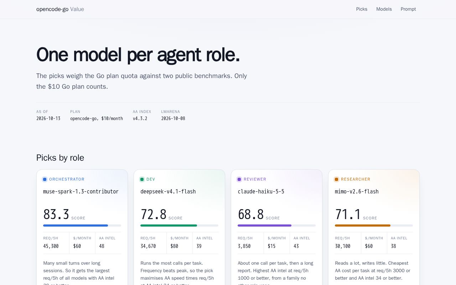456x285 pixels.
Task: Click the orange Researcher role icon
Action: [x=337, y=179]
